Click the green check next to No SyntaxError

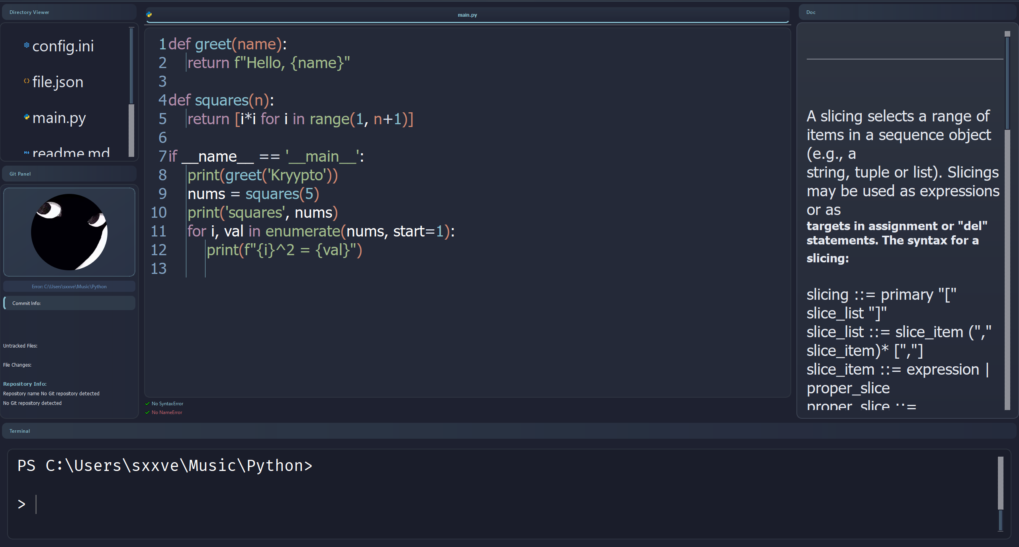coord(147,404)
